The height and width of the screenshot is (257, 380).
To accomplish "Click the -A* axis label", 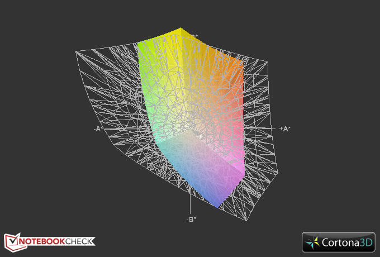I will [x=98, y=128].
